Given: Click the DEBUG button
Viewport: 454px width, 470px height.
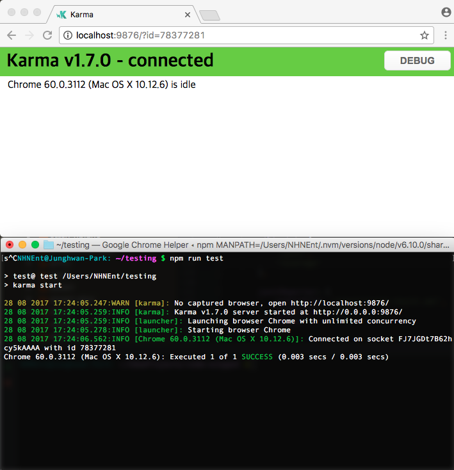Looking at the screenshot, I should [417, 61].
